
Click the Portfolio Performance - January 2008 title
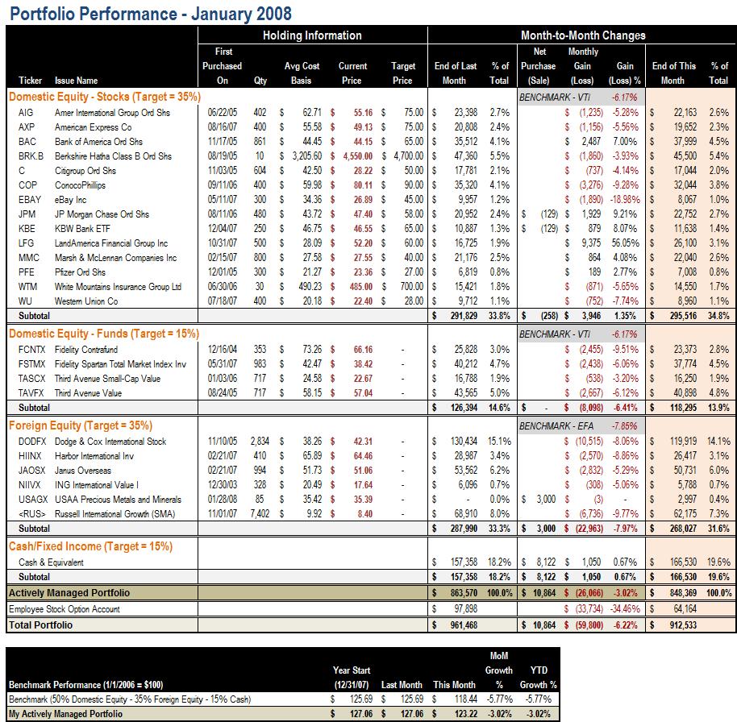(x=149, y=14)
